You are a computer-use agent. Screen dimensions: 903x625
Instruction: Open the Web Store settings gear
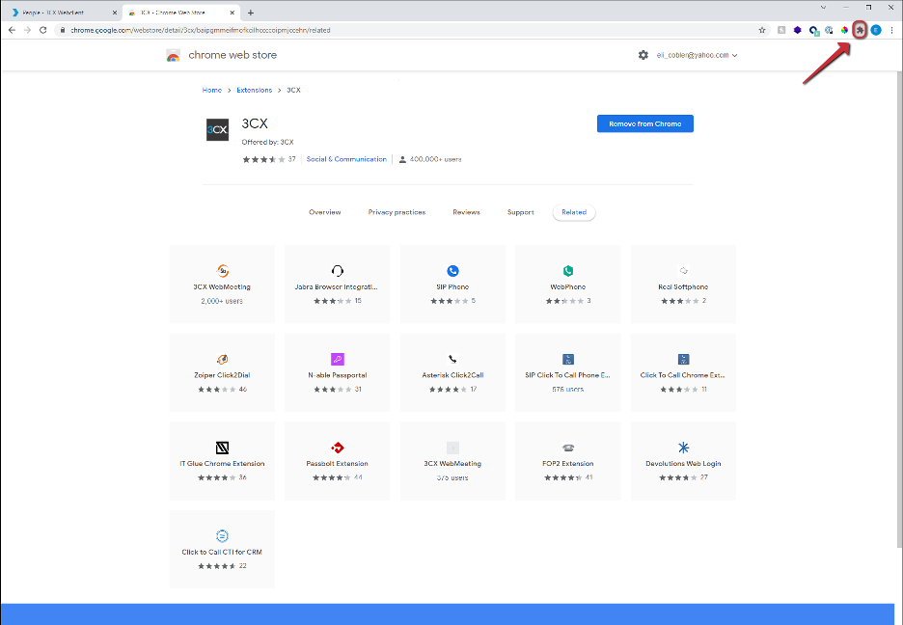tap(643, 55)
